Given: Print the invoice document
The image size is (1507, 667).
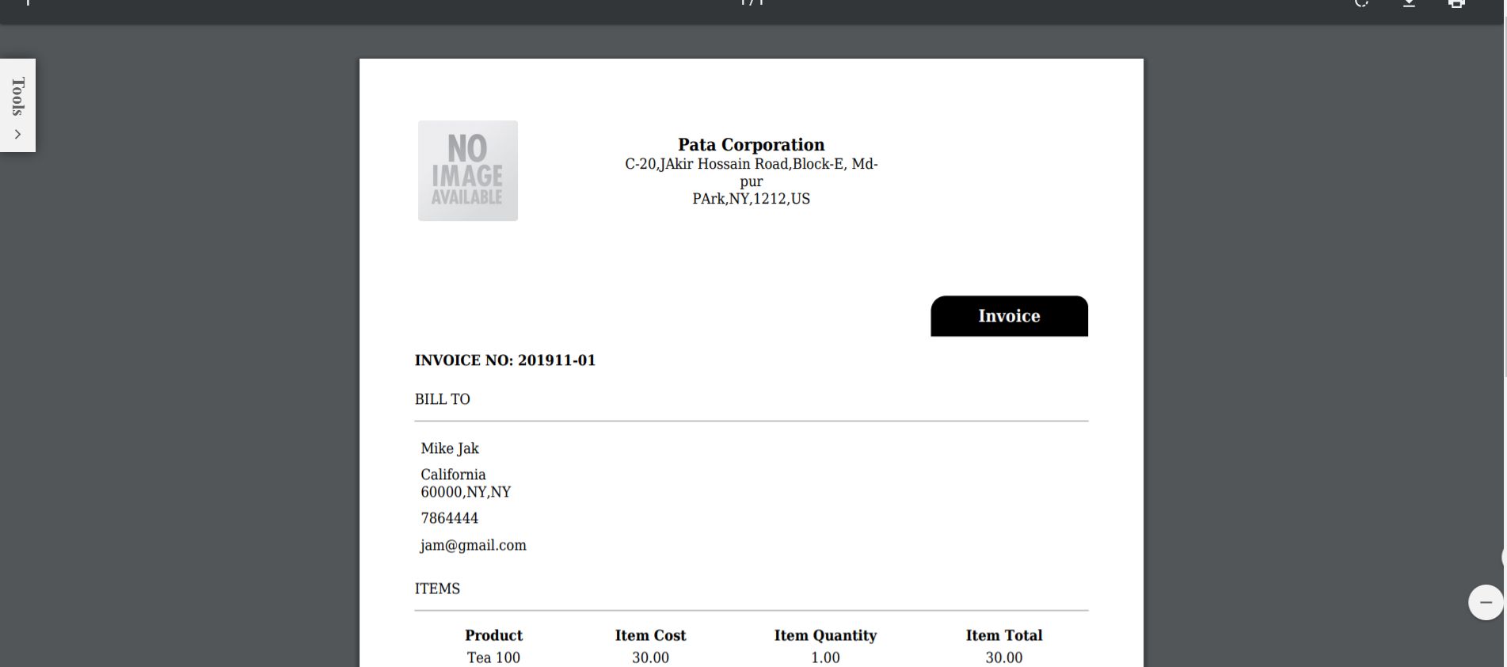Looking at the screenshot, I should point(1456,3).
